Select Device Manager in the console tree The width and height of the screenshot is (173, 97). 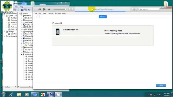[x=13, y=29]
